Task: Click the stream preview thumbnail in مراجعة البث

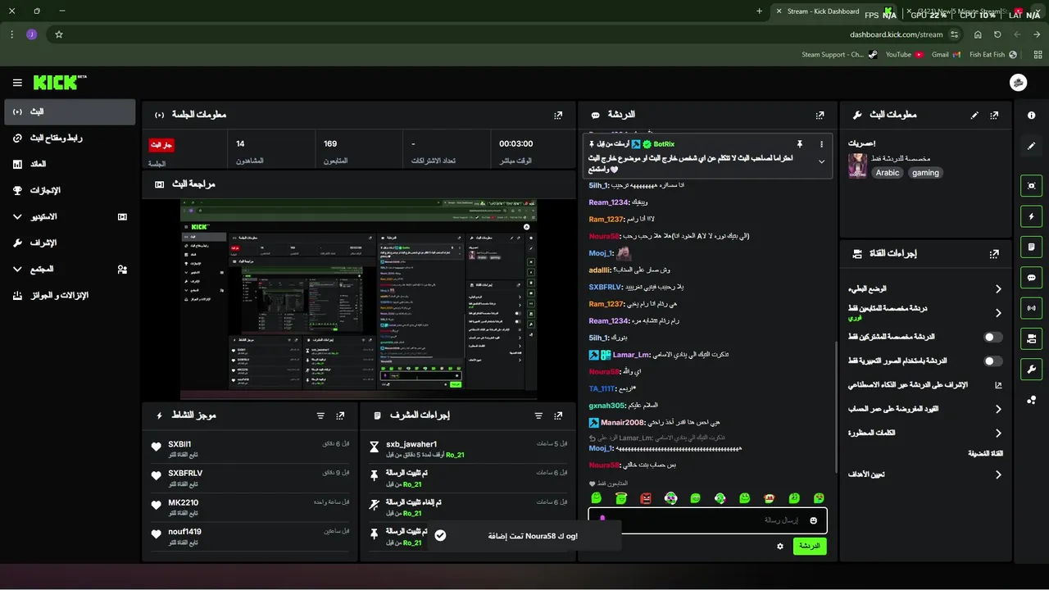Action: click(359, 299)
